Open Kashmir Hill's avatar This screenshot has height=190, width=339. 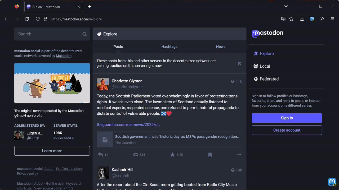click(103, 173)
